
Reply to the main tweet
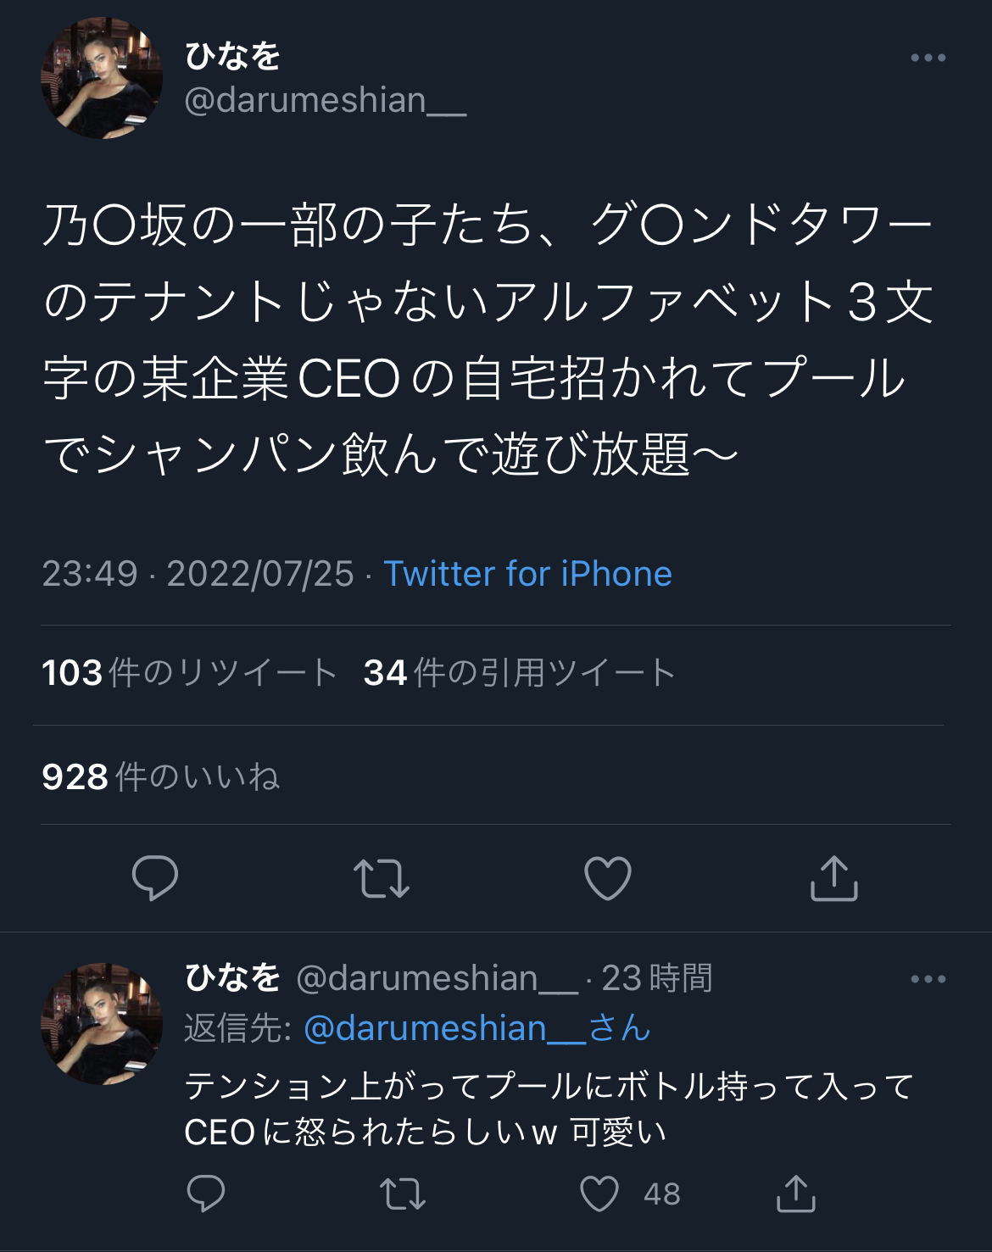tap(155, 878)
